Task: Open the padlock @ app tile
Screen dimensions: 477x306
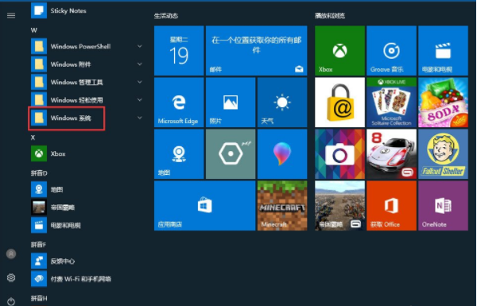Action: coord(339,103)
